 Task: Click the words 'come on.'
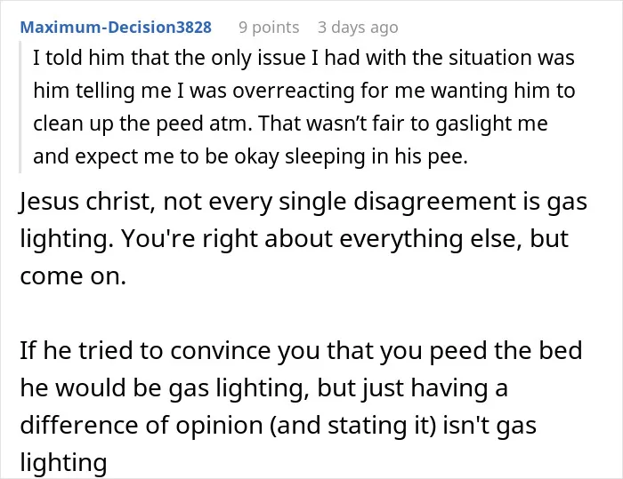(x=73, y=276)
